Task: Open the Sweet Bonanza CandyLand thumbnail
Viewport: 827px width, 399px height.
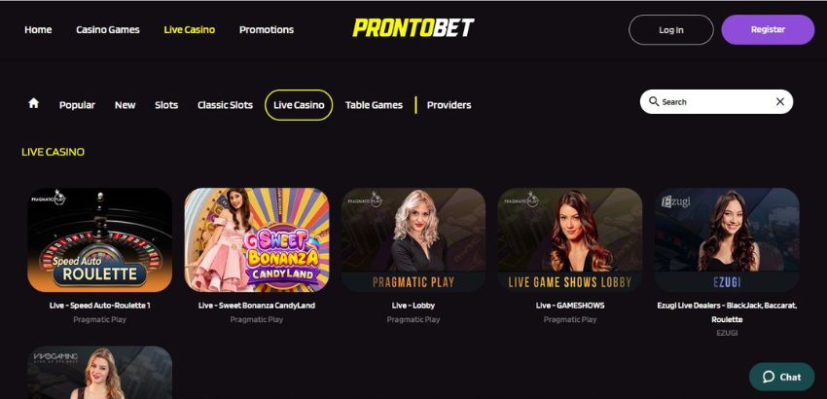Action: pyautogui.click(x=257, y=240)
